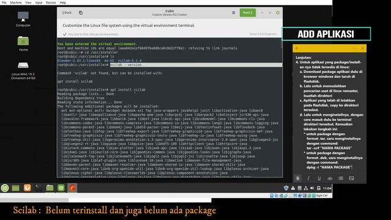The height and width of the screenshot is (220, 391).
Task: Click the removable drive tray icon
Action: (x=299, y=188)
